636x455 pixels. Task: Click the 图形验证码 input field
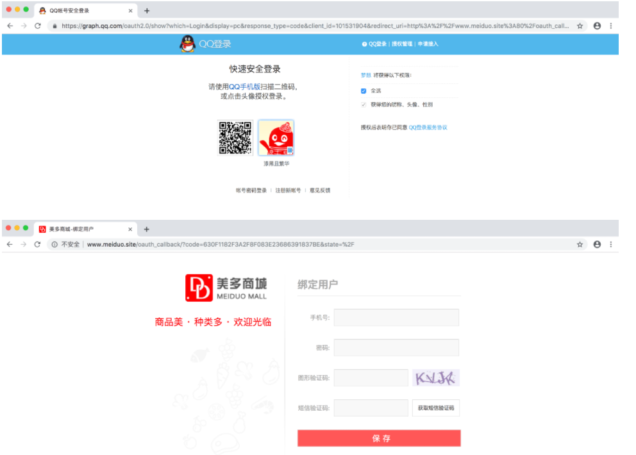coord(371,377)
